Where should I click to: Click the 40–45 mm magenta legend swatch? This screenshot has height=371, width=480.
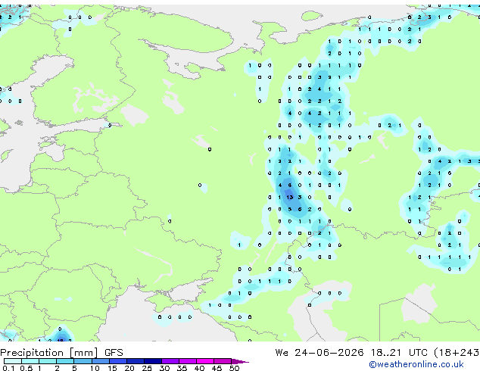pyautogui.click(x=205, y=361)
